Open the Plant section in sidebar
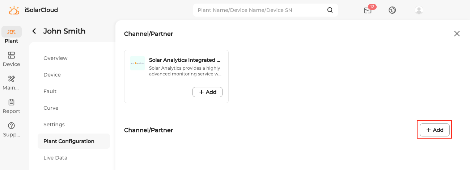 click(x=11, y=35)
